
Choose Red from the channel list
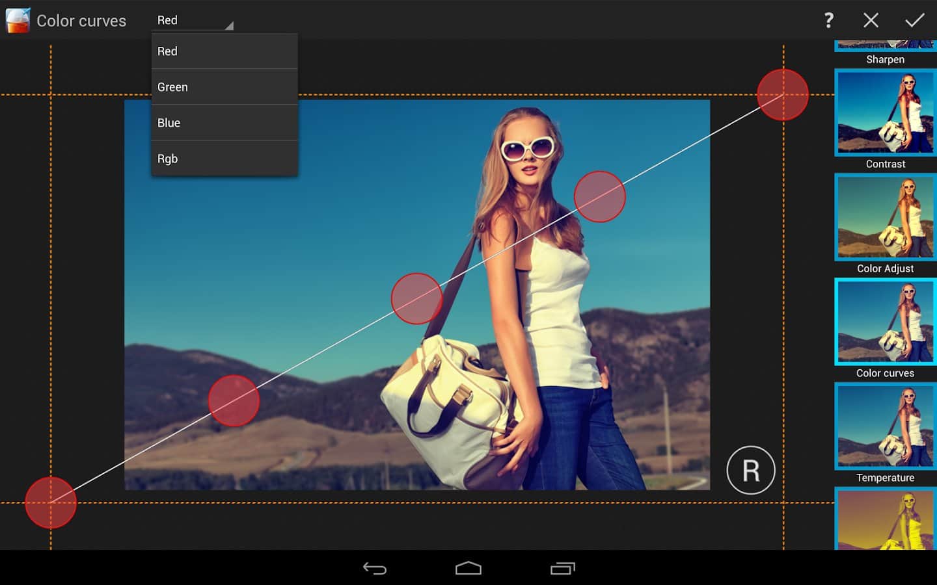pyautogui.click(x=224, y=51)
